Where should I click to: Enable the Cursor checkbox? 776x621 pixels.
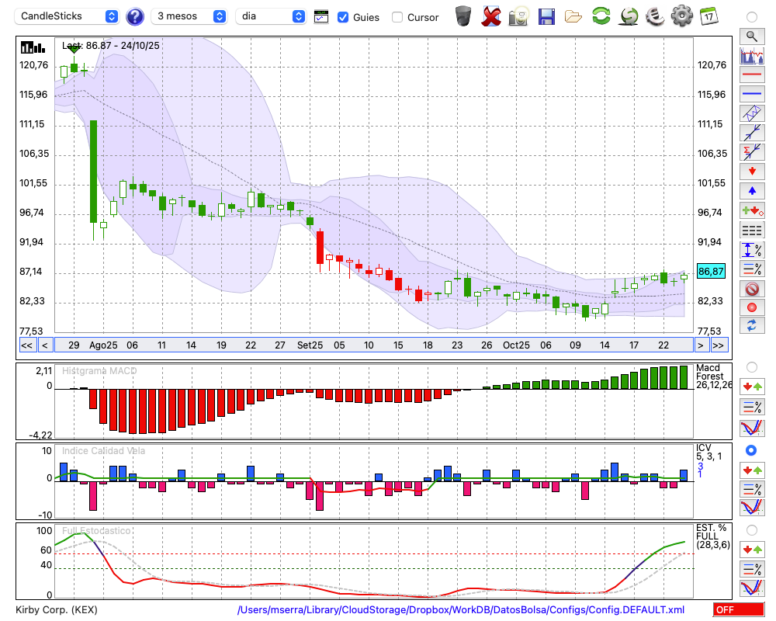click(397, 17)
